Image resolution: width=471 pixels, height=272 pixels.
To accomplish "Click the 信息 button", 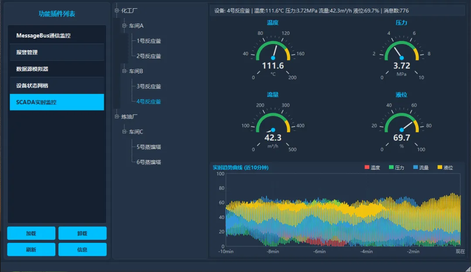I will [82, 249].
